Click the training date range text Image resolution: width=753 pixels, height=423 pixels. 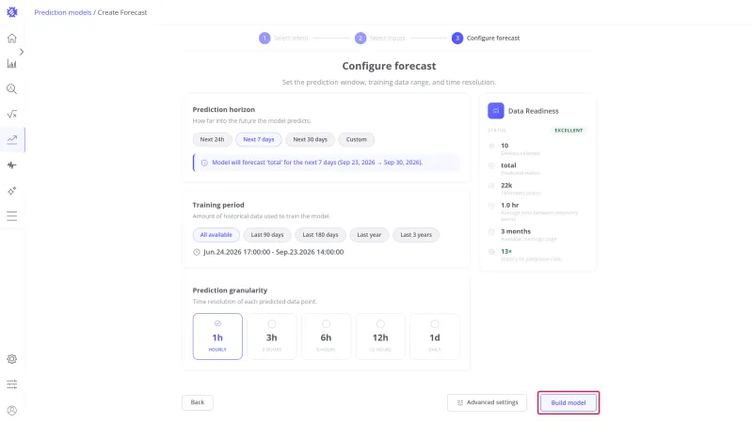coord(273,252)
